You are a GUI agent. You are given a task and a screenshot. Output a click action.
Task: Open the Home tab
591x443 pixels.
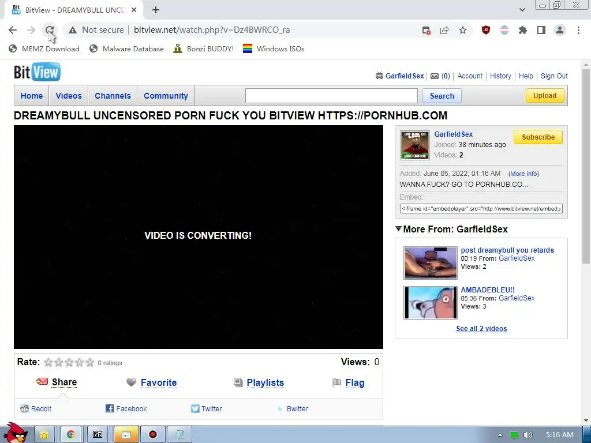click(32, 96)
